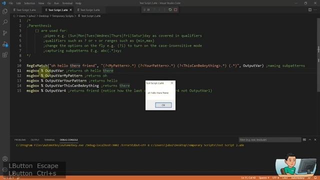Open the Terminal menu
This screenshot has height=180, width=320.
[x=67, y=3]
